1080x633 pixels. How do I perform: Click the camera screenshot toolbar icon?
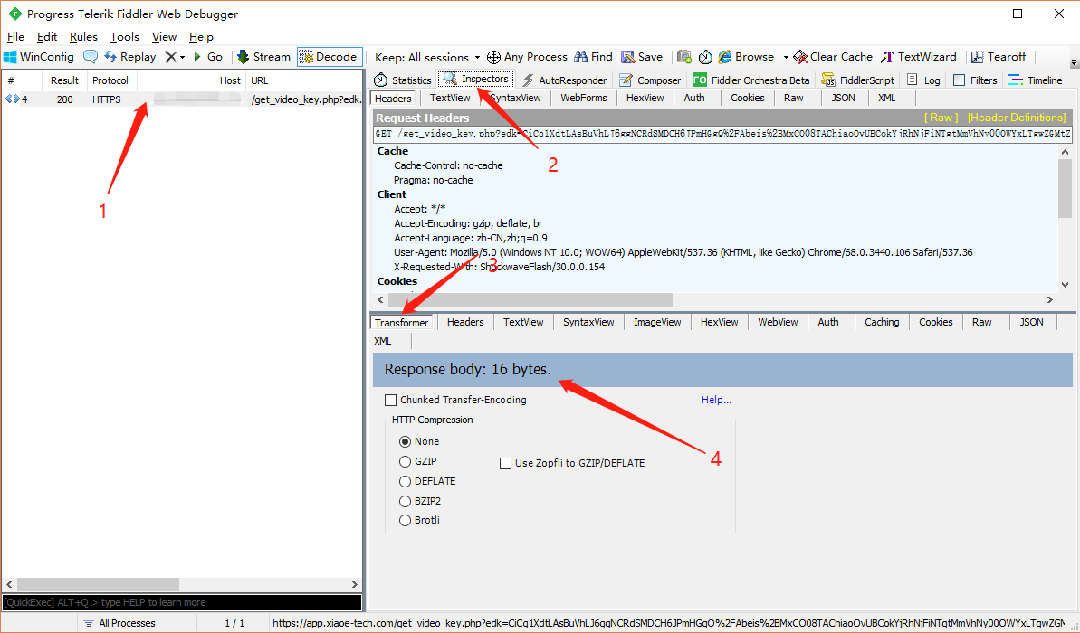(x=684, y=57)
